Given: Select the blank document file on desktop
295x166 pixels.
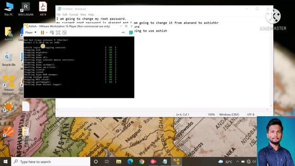Looking at the screenshot, I should (x=26, y=108).
